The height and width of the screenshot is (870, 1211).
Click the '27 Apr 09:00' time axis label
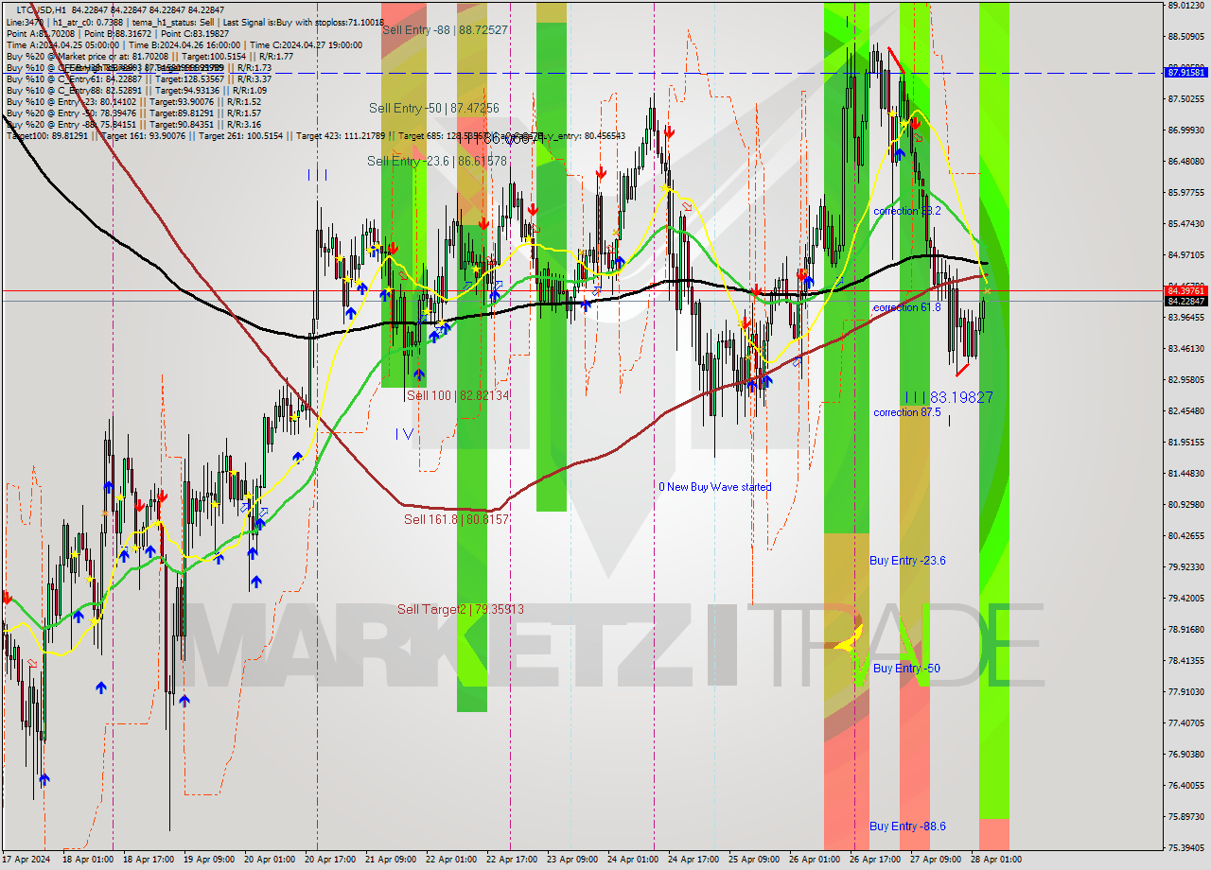pyautogui.click(x=935, y=861)
